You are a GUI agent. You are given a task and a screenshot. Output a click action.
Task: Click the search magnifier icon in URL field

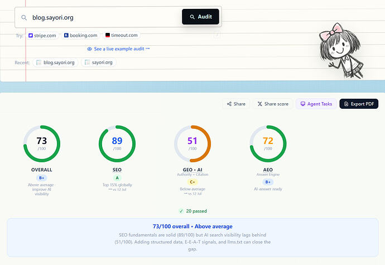(24, 17)
